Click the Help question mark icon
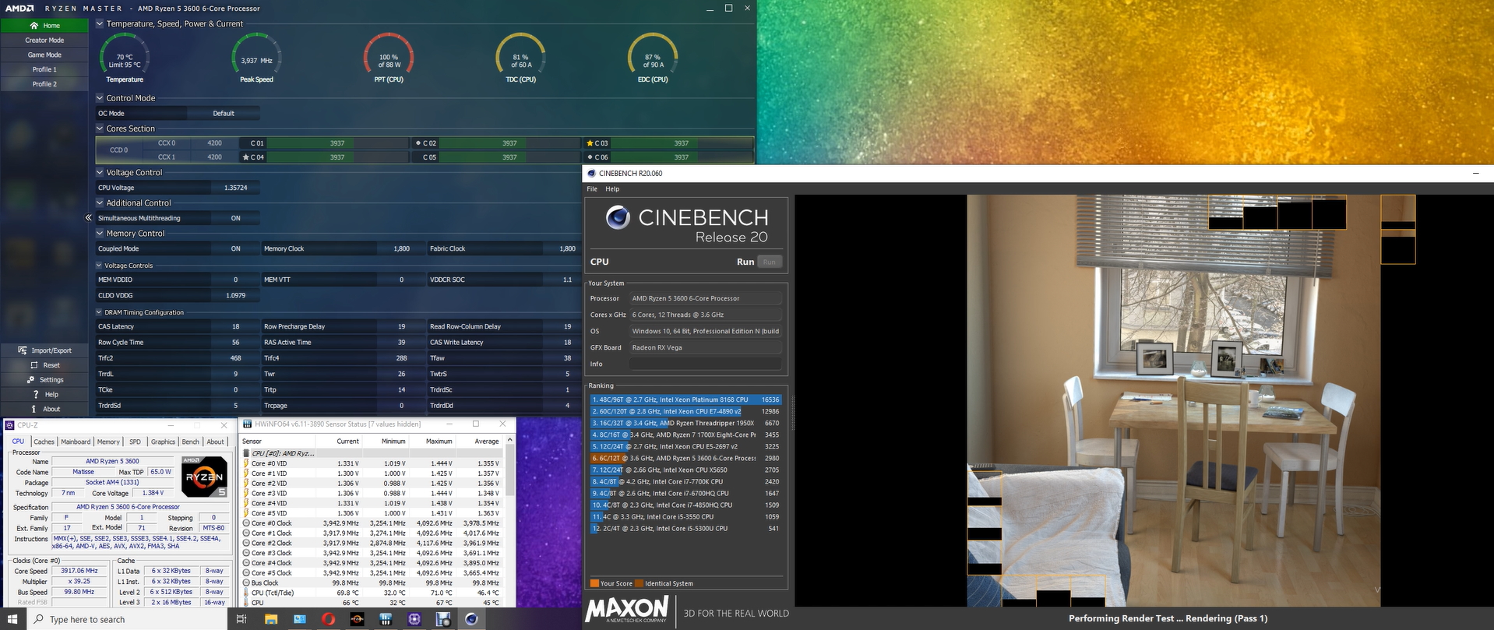The height and width of the screenshot is (630, 1494). 36,395
